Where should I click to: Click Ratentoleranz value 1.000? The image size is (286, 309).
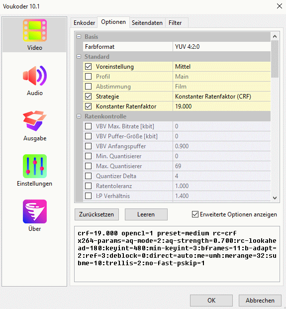222,186
